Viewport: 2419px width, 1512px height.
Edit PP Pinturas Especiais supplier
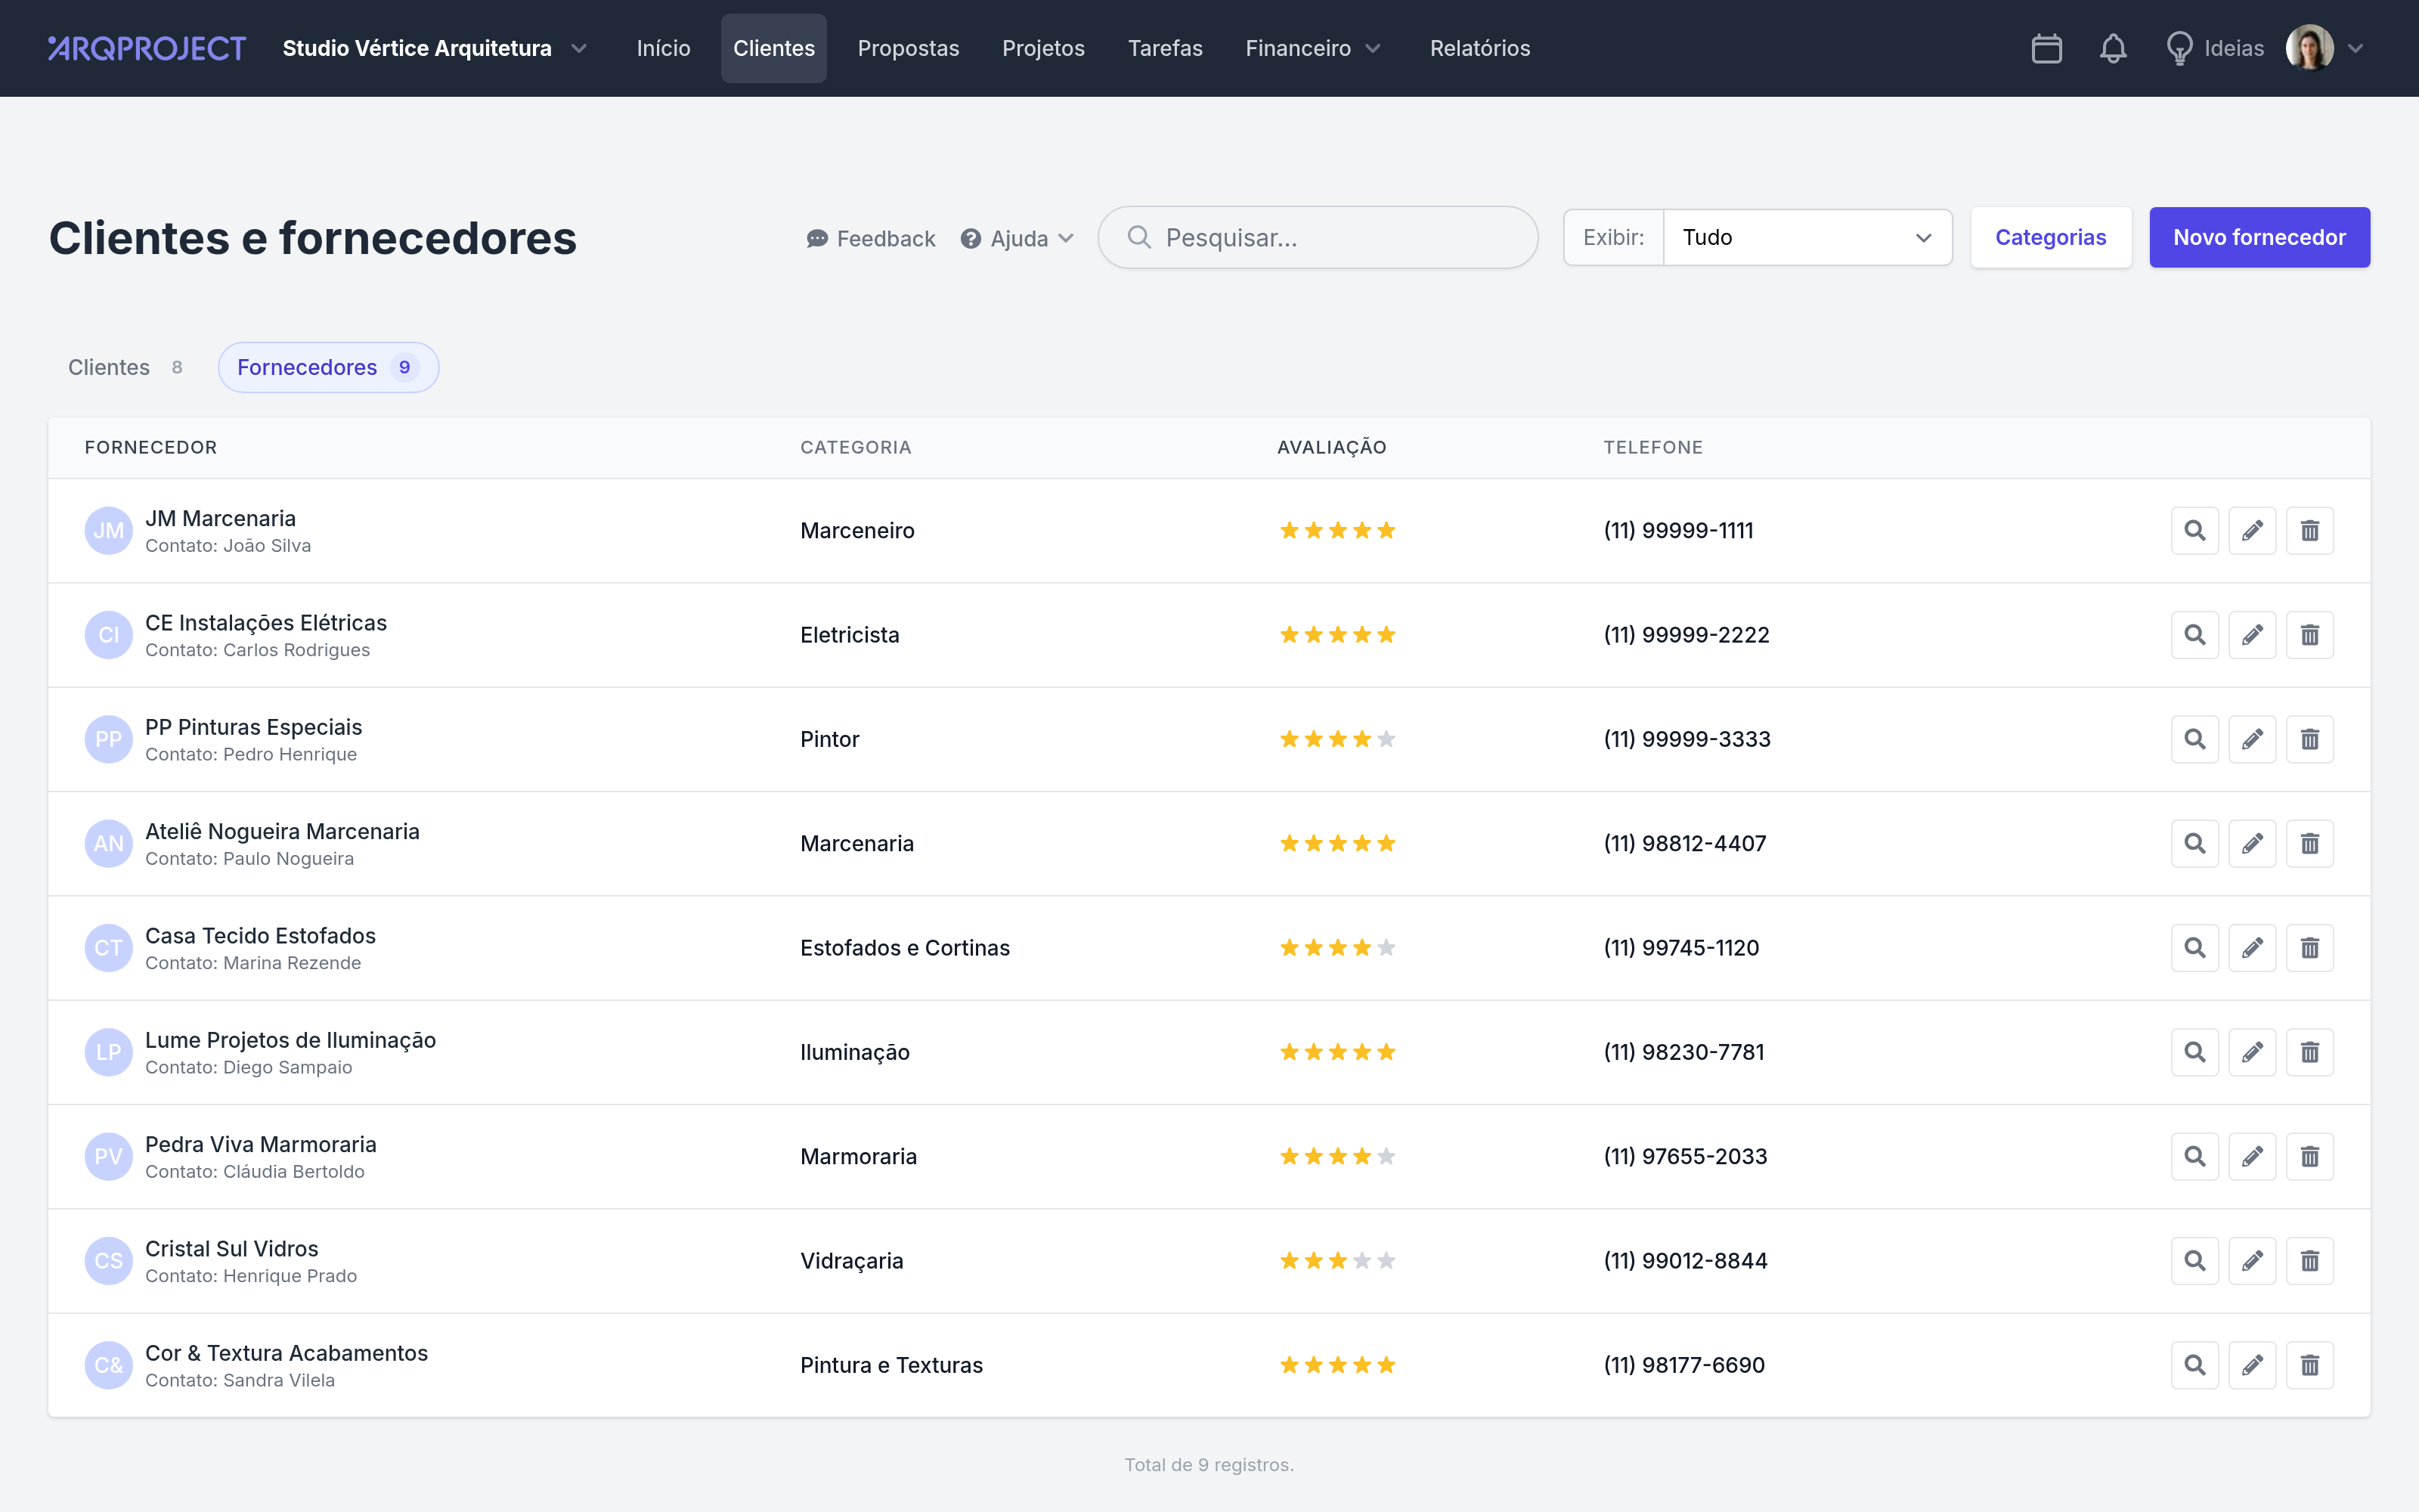point(2252,739)
